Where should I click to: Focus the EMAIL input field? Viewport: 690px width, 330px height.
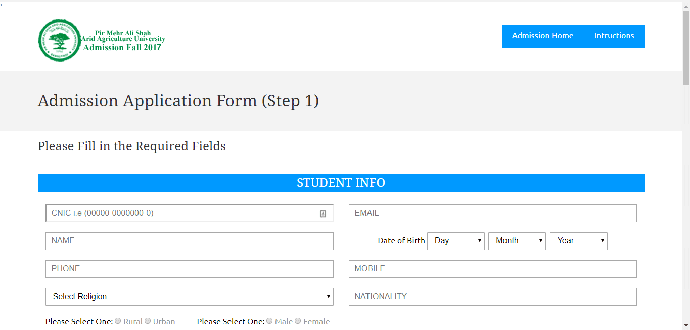click(x=492, y=213)
